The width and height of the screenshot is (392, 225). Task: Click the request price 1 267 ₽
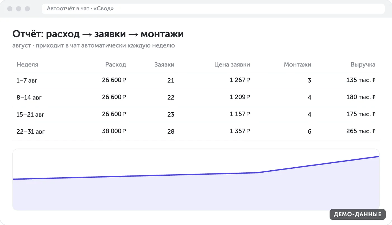240,80
